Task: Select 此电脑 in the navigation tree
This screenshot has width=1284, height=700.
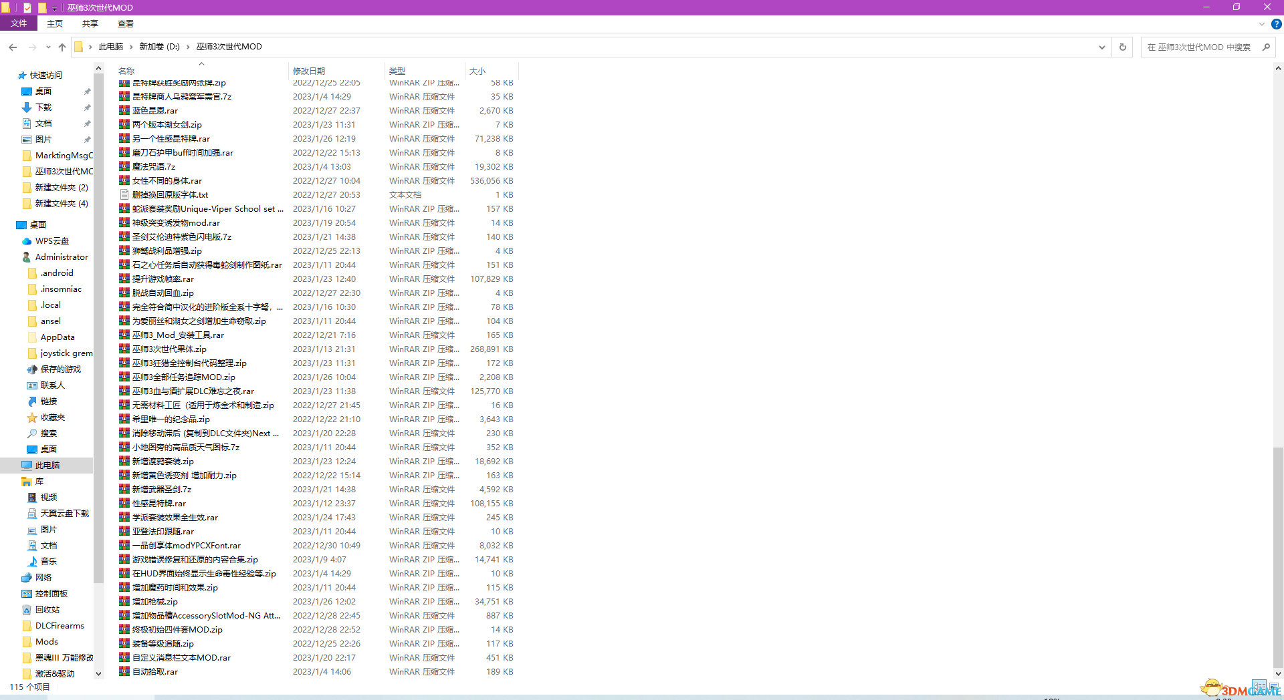Action: pyautogui.click(x=47, y=466)
